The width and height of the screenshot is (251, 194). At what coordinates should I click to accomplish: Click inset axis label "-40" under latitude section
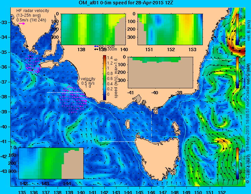pos(155,93)
